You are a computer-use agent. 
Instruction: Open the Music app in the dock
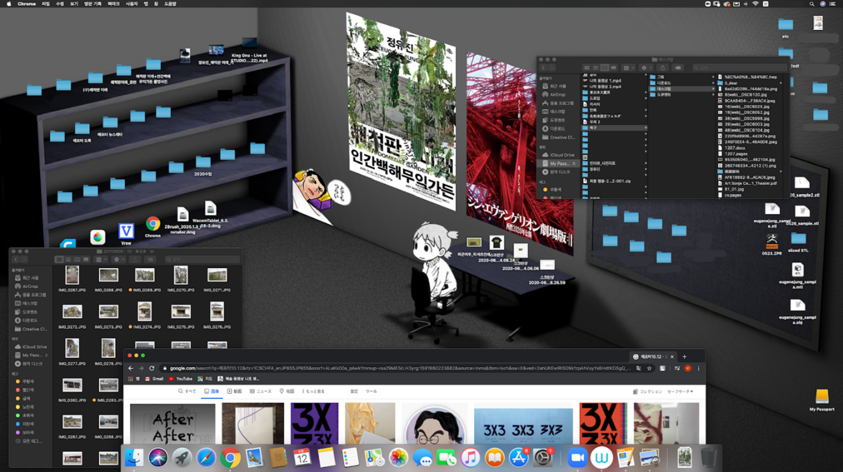tap(470, 458)
